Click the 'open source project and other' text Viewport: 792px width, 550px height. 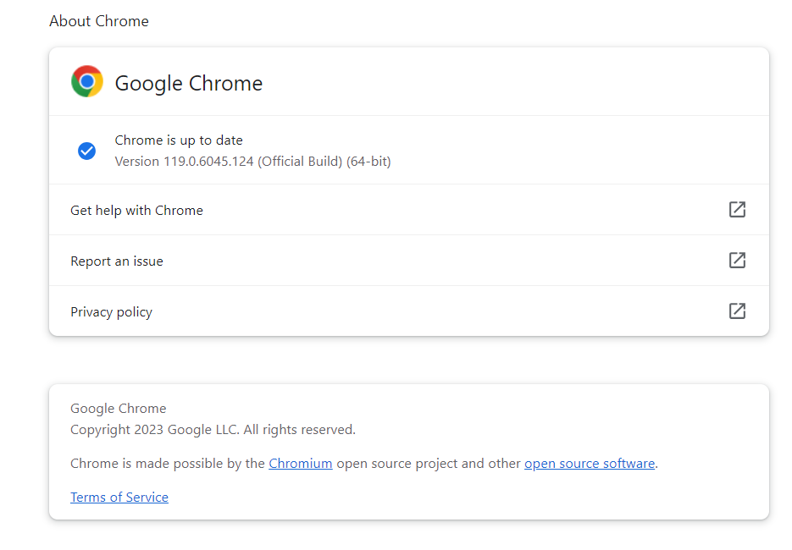click(x=428, y=464)
